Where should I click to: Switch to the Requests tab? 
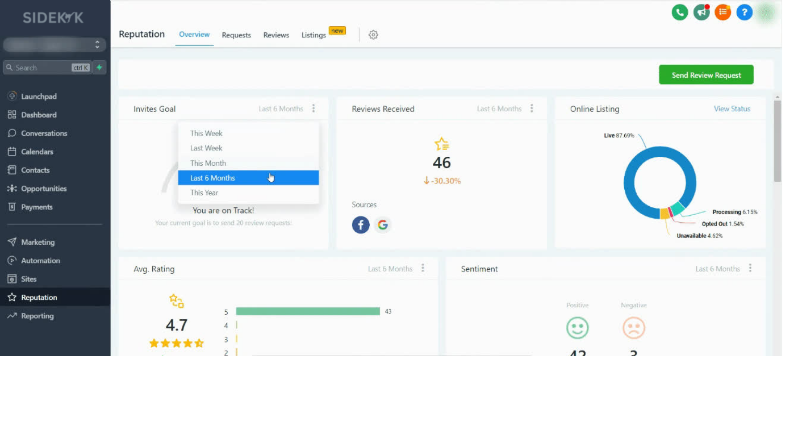click(236, 35)
